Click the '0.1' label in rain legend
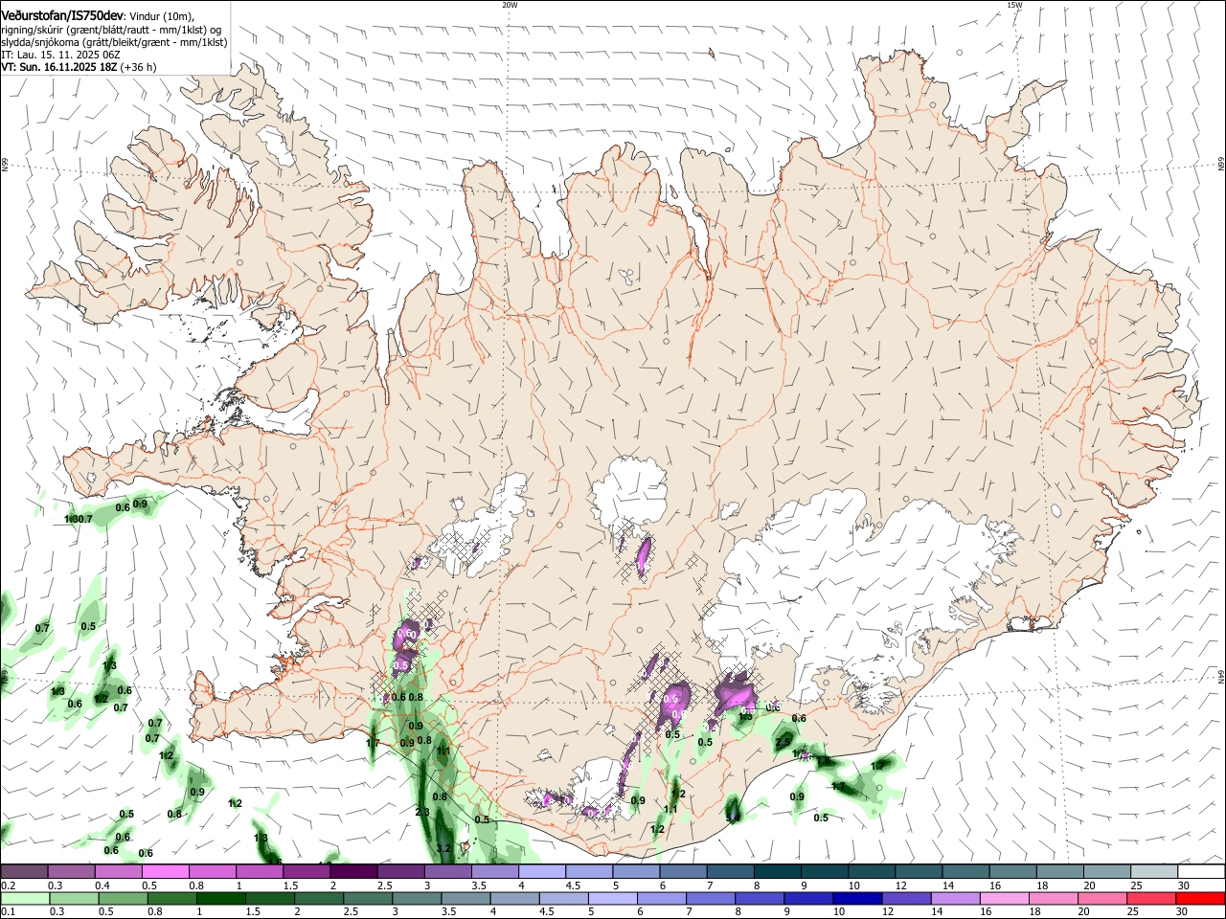The image size is (1226, 919). pos(8,912)
